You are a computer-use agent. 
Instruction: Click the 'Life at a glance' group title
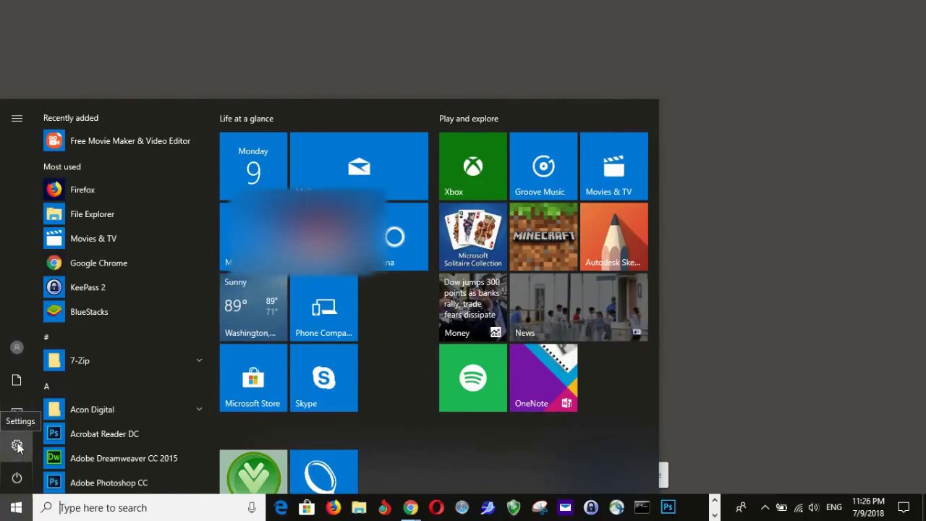(247, 119)
